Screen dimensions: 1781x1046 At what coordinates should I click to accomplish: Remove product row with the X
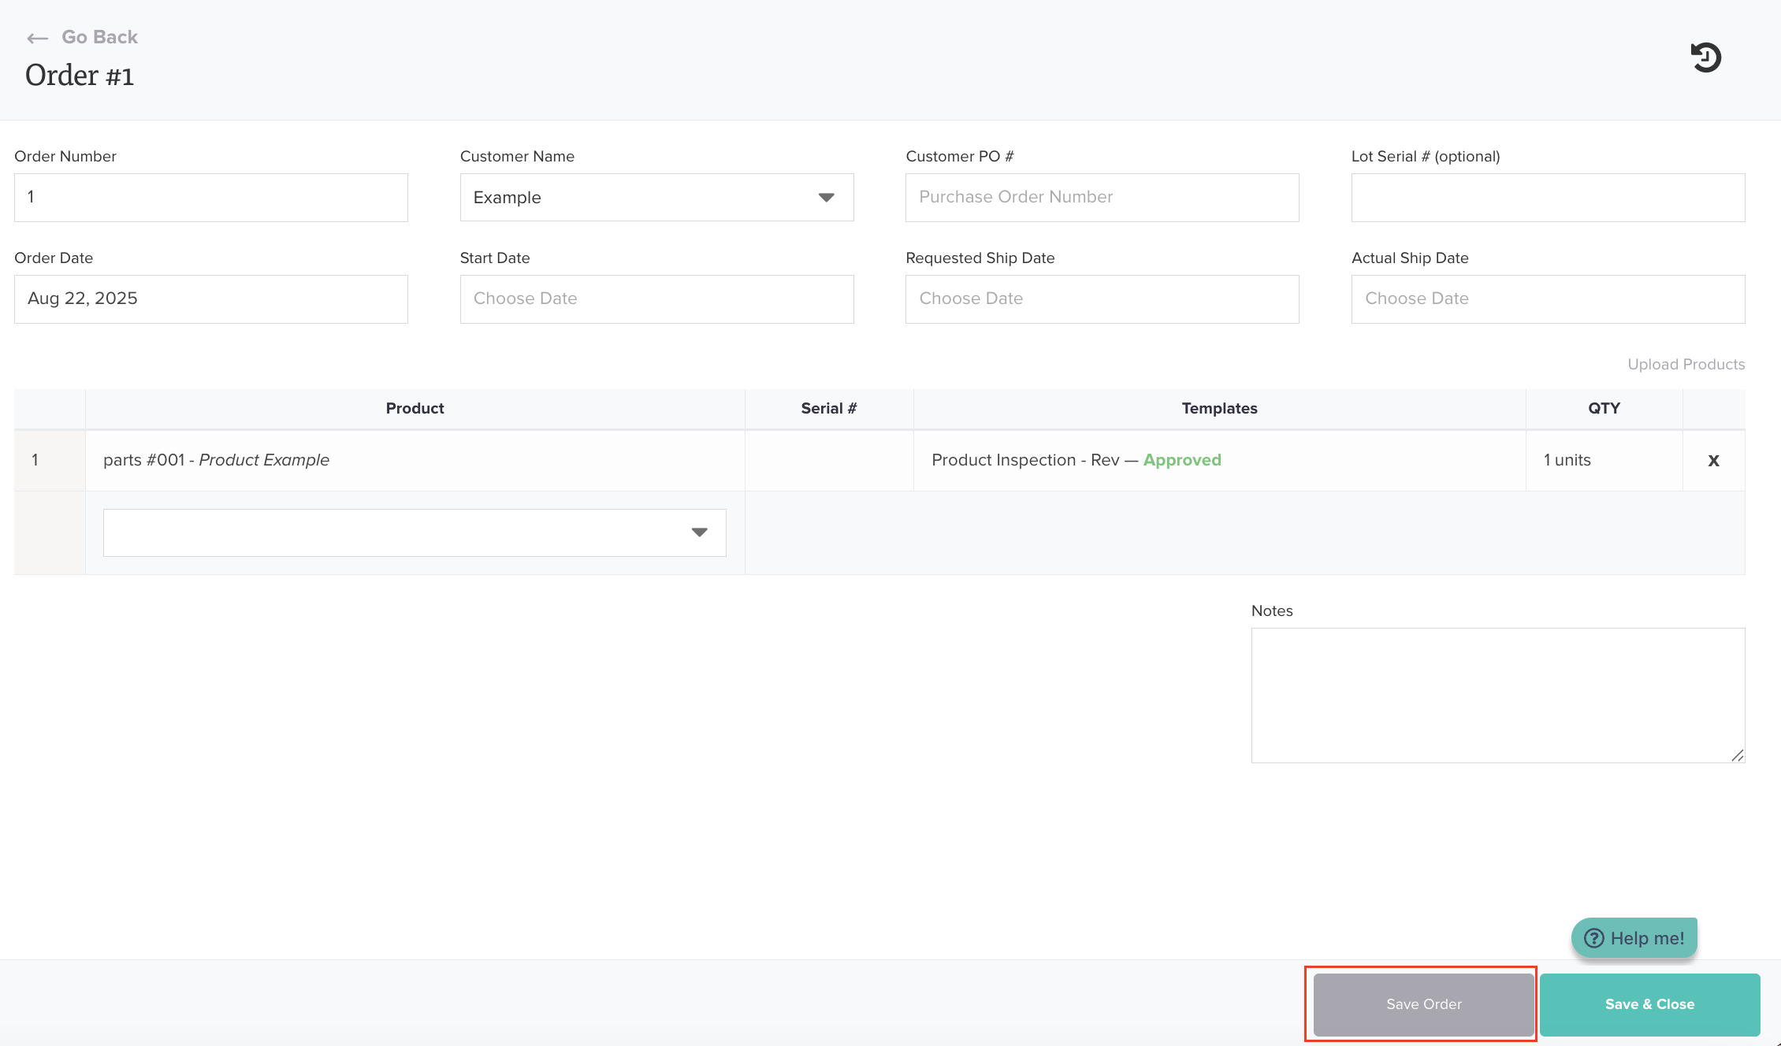pyautogui.click(x=1713, y=461)
